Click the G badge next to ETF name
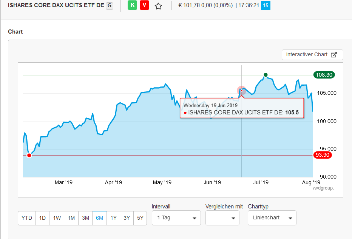This screenshot has width=352, height=239. tap(110, 6)
